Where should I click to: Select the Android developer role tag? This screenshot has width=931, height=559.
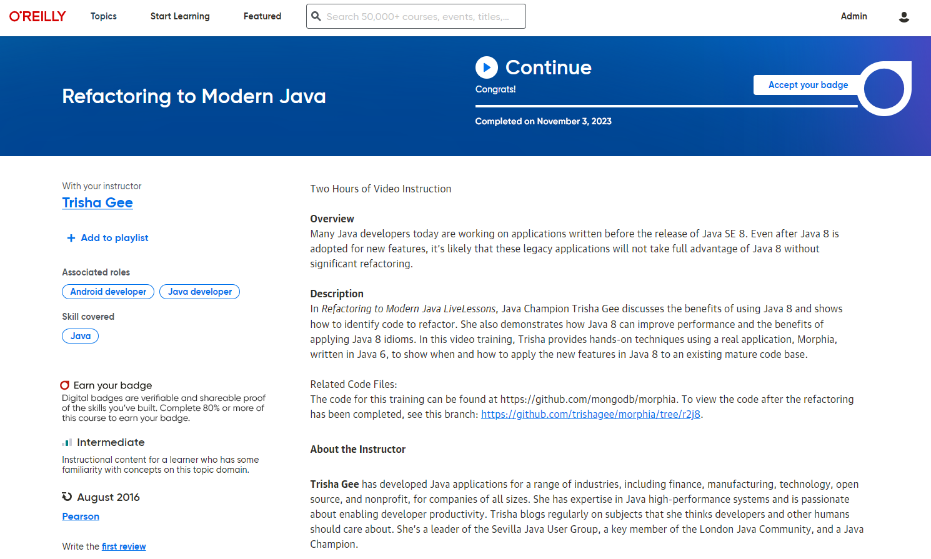click(x=108, y=292)
